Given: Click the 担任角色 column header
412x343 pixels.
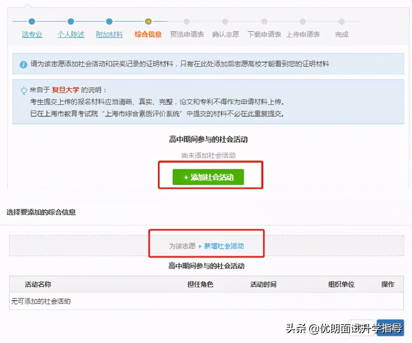Looking at the screenshot, I should [x=200, y=285].
